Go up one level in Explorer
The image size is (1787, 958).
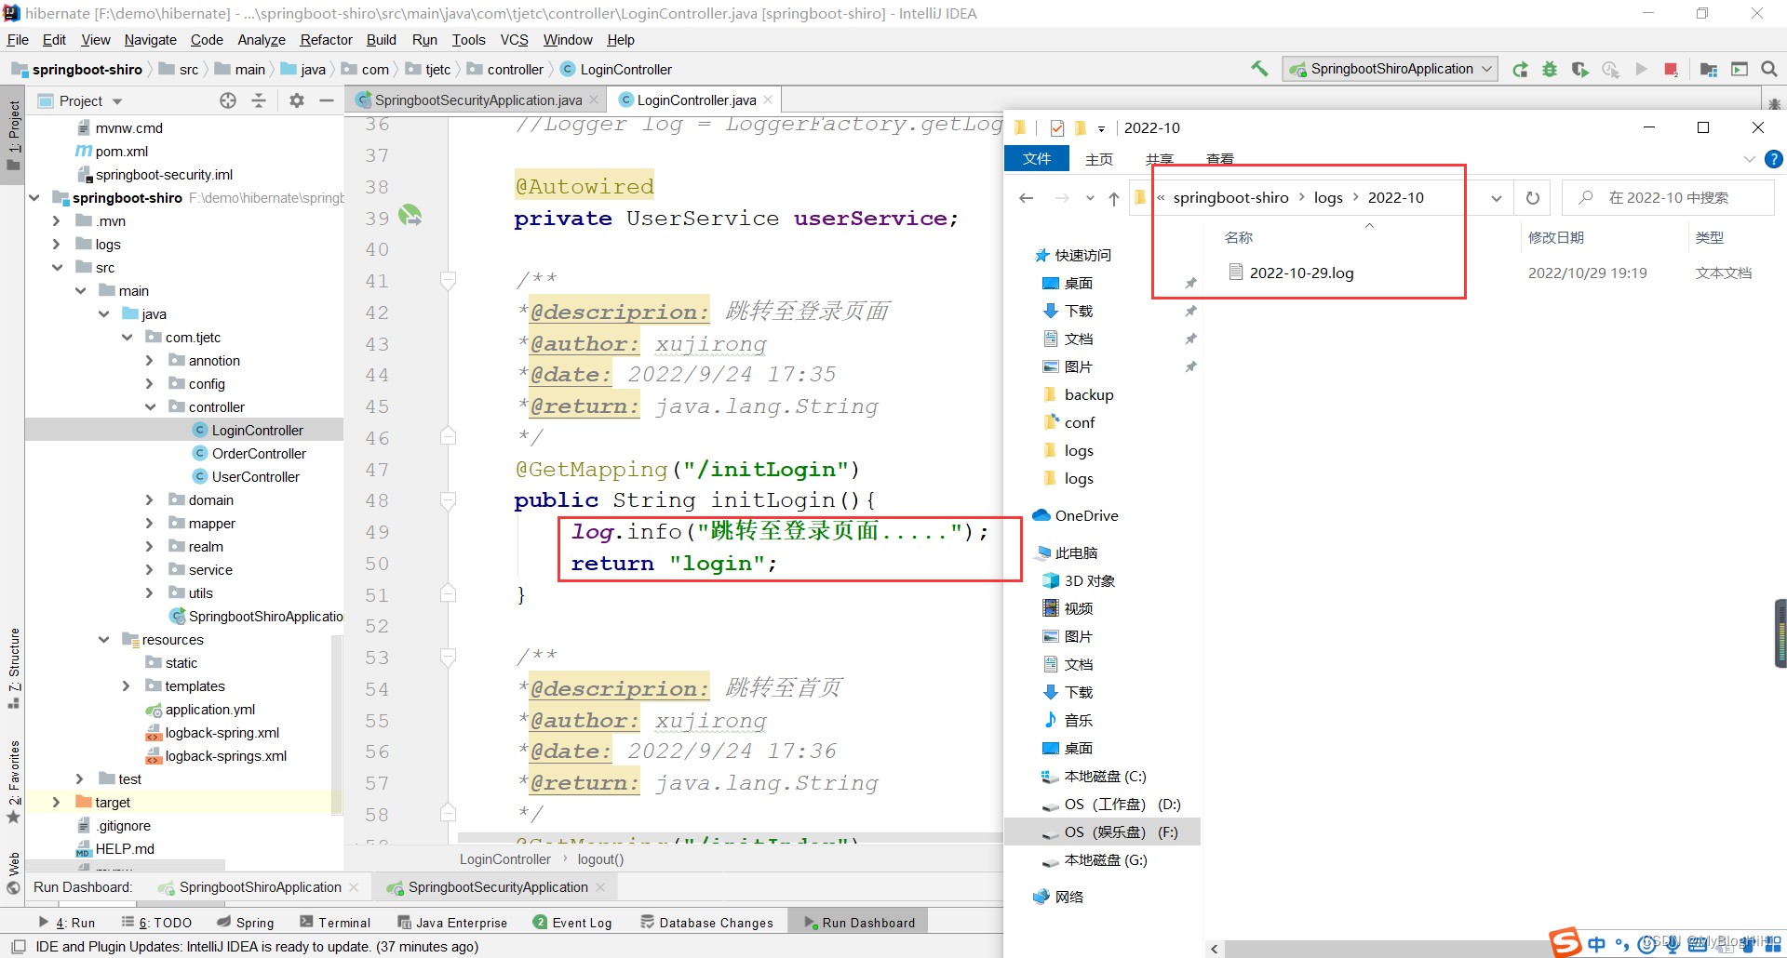tap(1114, 198)
